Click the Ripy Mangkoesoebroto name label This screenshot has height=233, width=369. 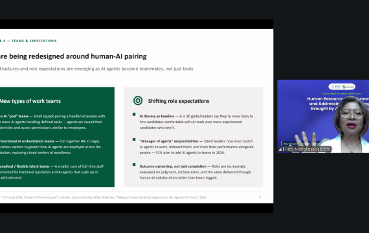click(307, 150)
